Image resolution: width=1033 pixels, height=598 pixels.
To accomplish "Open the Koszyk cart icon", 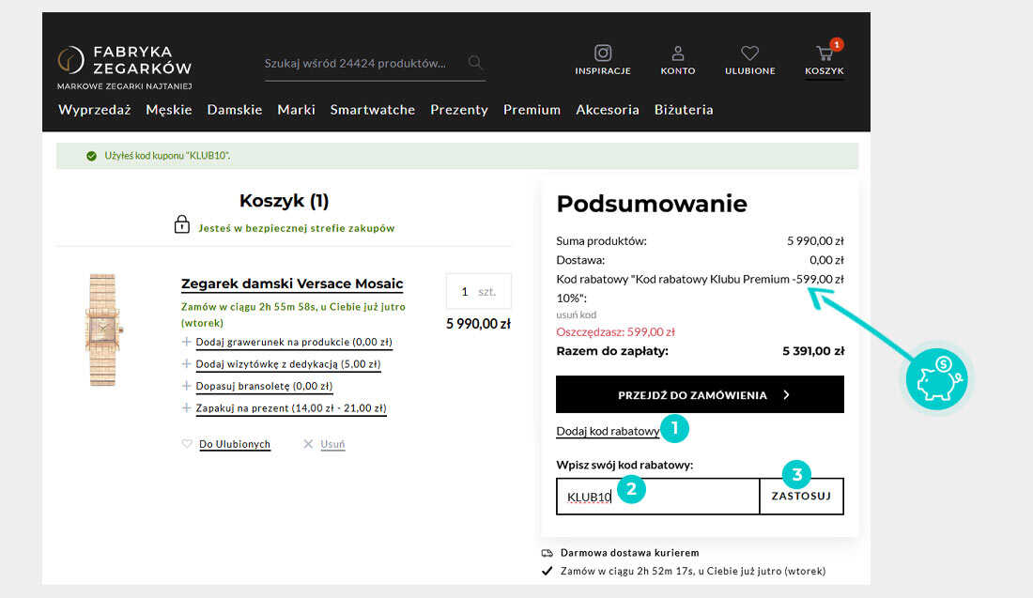I will [825, 53].
